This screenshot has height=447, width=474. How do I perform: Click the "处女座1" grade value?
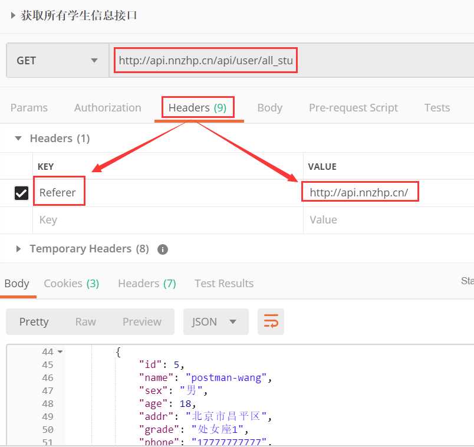(218, 429)
